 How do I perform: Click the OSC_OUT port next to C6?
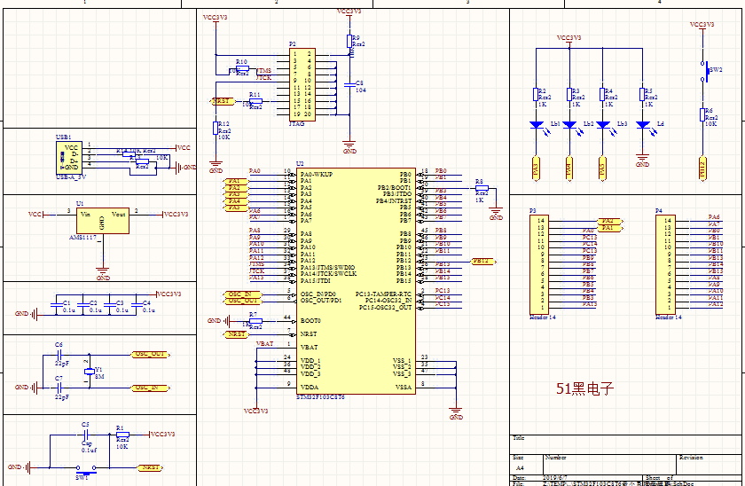click(x=150, y=355)
